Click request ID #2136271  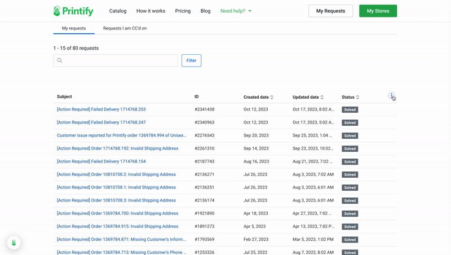[205, 174]
